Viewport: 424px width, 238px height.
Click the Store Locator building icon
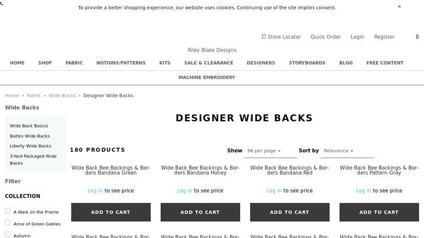(264, 36)
